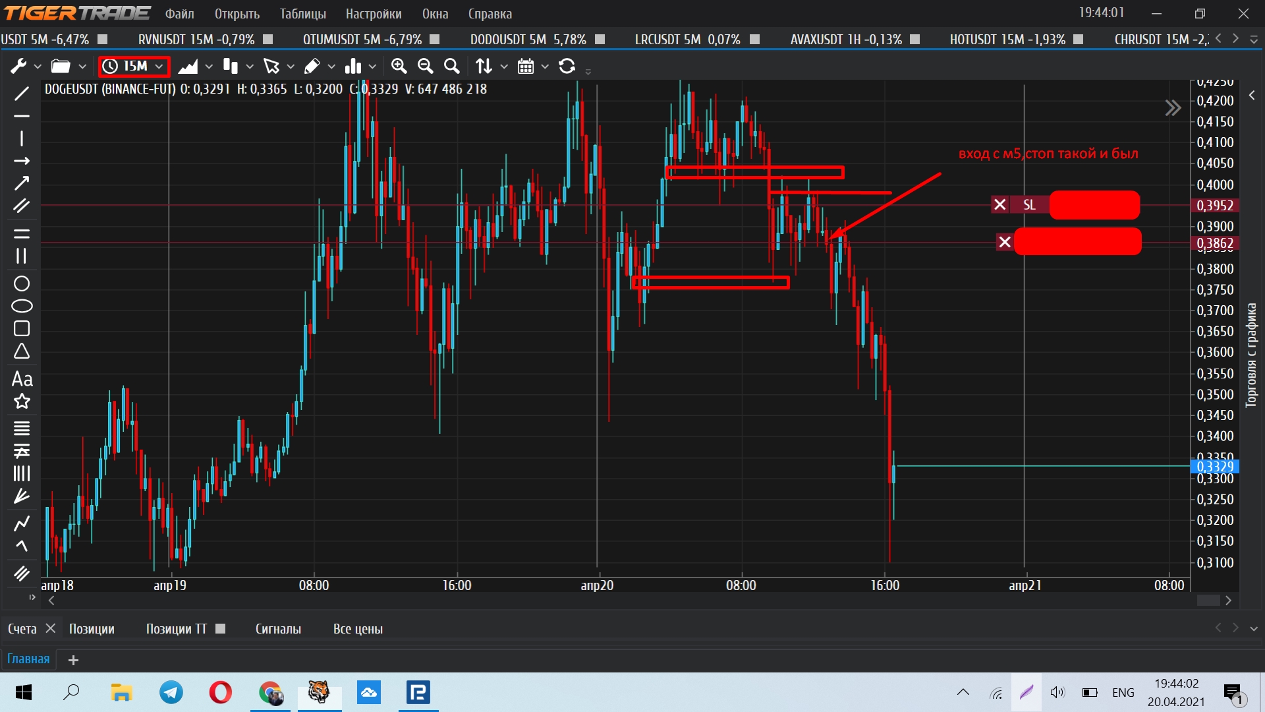The height and width of the screenshot is (712, 1265).
Task: Click the zoom out magnifier icon
Action: pos(425,66)
